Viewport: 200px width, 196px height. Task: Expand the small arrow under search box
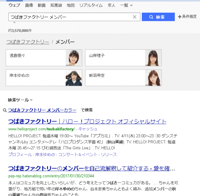click(15, 23)
